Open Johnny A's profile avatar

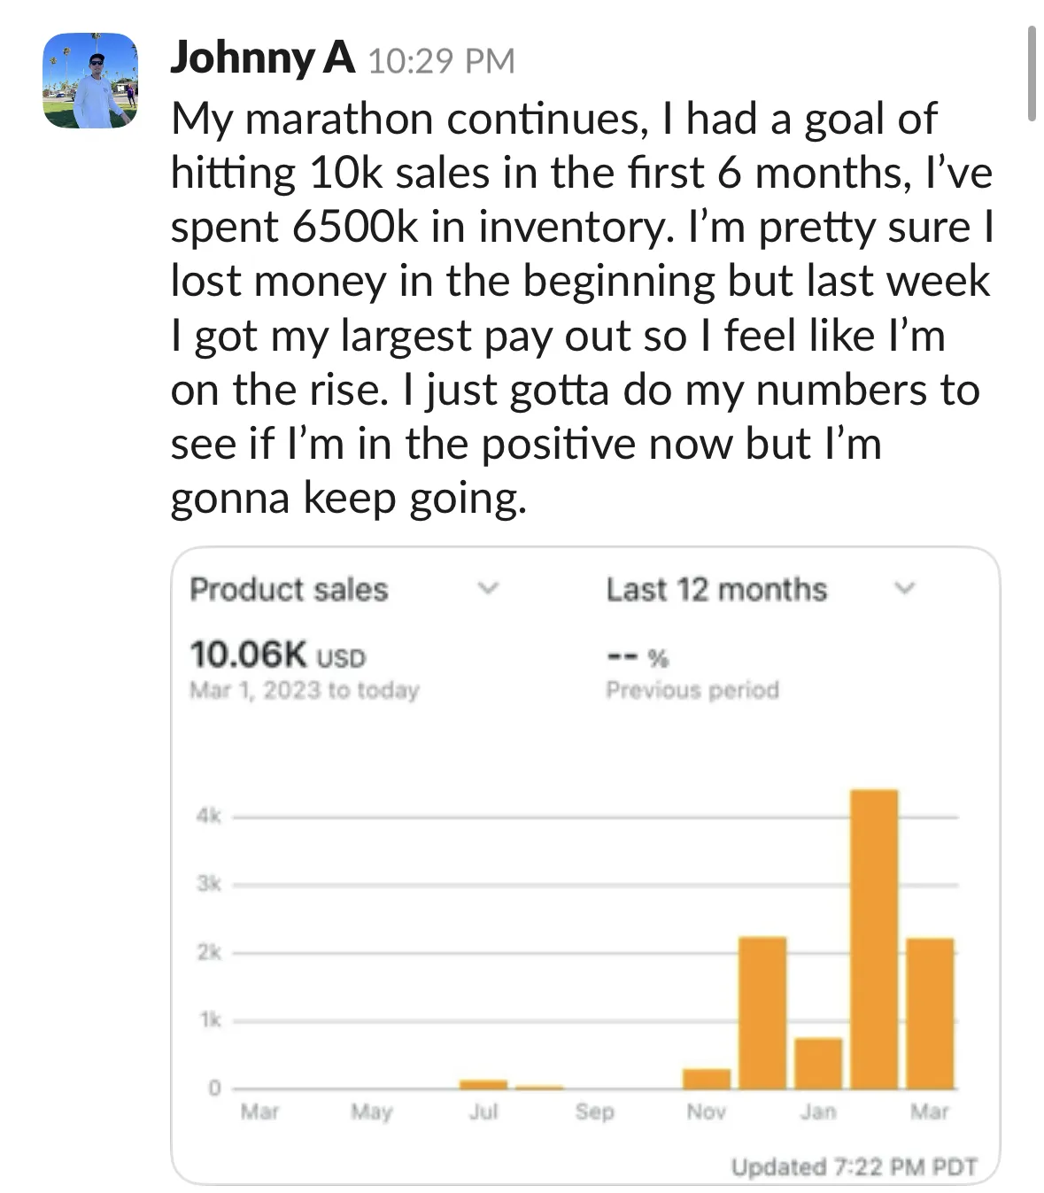90,81
